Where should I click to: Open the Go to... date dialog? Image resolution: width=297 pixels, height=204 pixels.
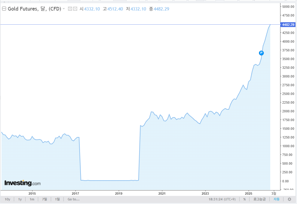(73, 199)
